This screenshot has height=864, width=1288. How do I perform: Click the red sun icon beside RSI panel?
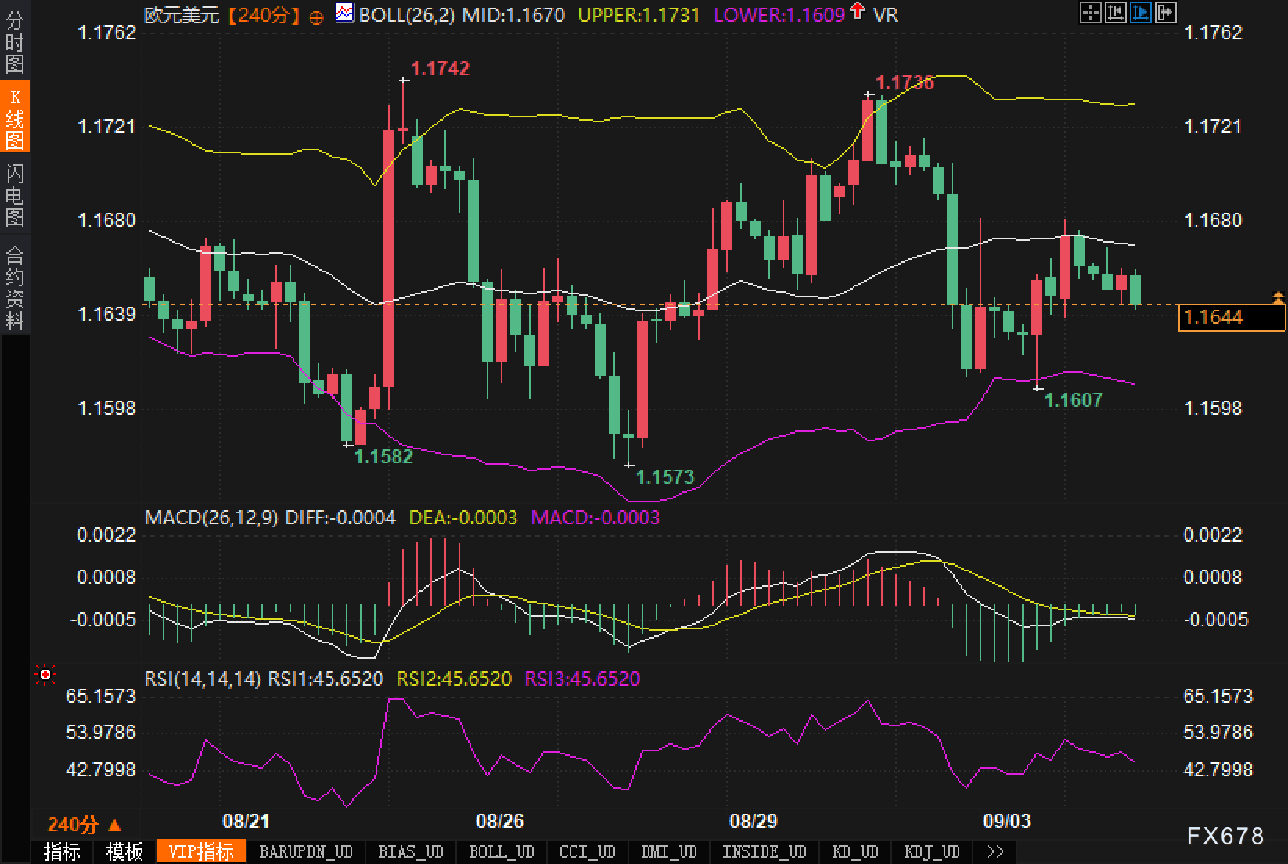45,675
